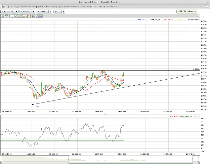Viewport: 210px width, 164px height.
Task: Click the 04.06 0:00 date label on price chart
Action: point(122,112)
